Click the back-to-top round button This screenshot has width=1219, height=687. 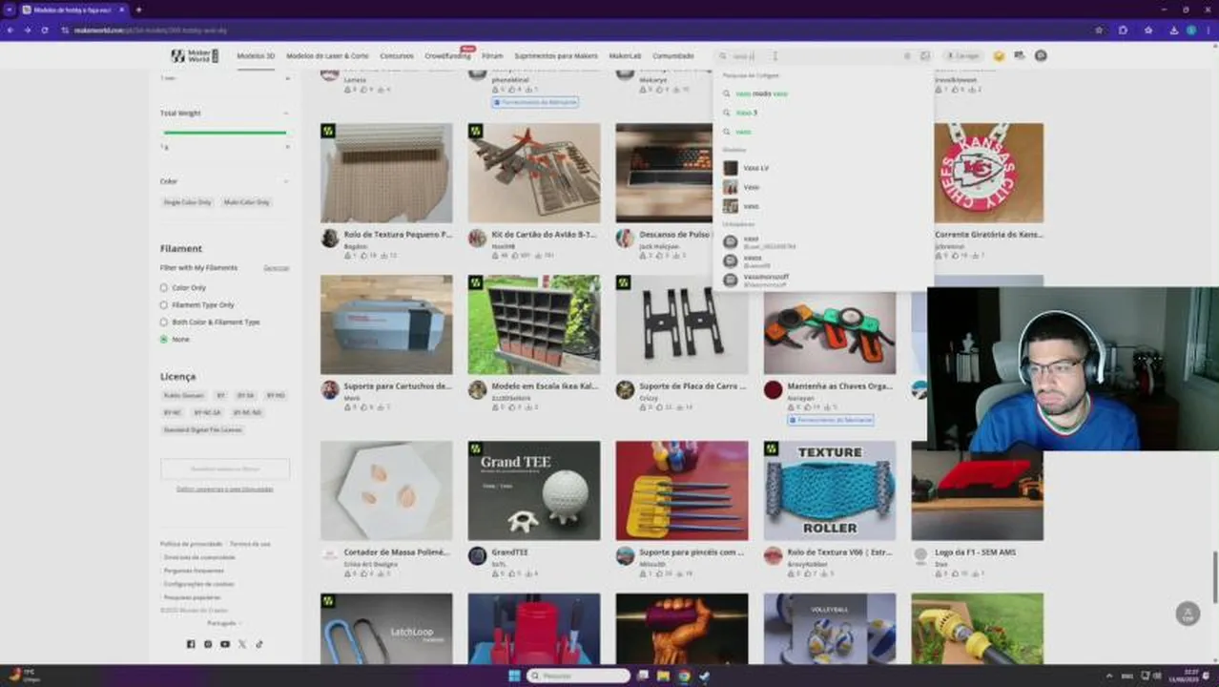coord(1187,613)
